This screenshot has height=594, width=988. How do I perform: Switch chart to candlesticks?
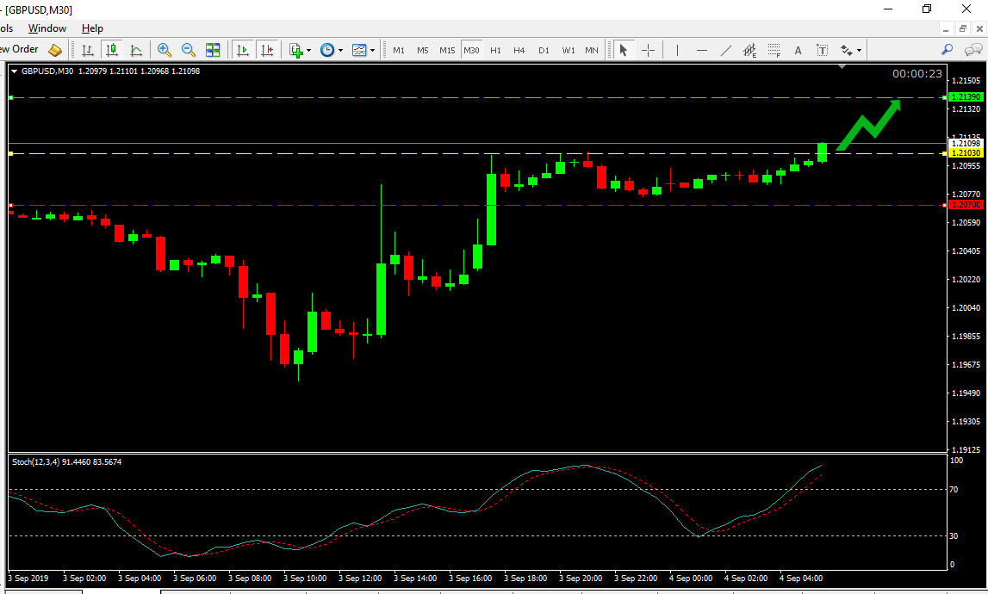(x=112, y=50)
